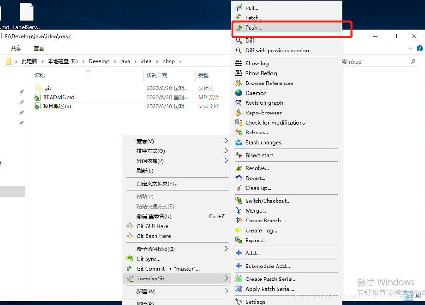The height and width of the screenshot is (305, 425).
Task: Select LabelServ desktop file icon
Action: tap(26, 16)
